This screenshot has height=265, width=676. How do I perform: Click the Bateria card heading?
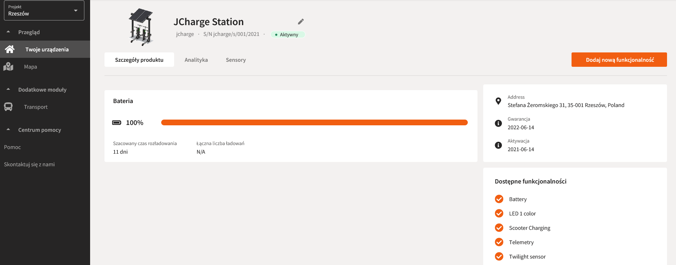(123, 101)
